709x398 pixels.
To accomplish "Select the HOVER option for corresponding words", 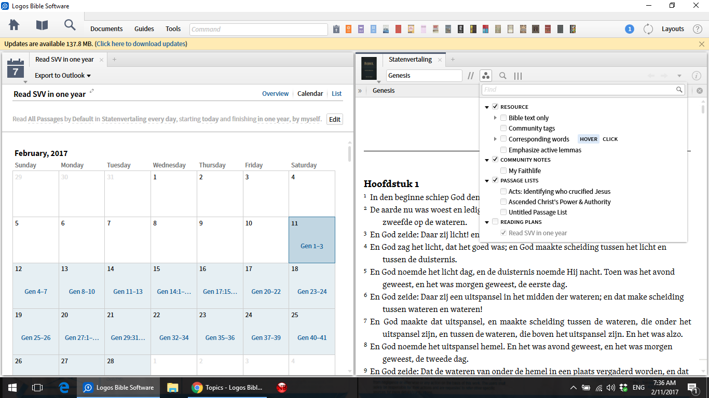I will pos(589,139).
